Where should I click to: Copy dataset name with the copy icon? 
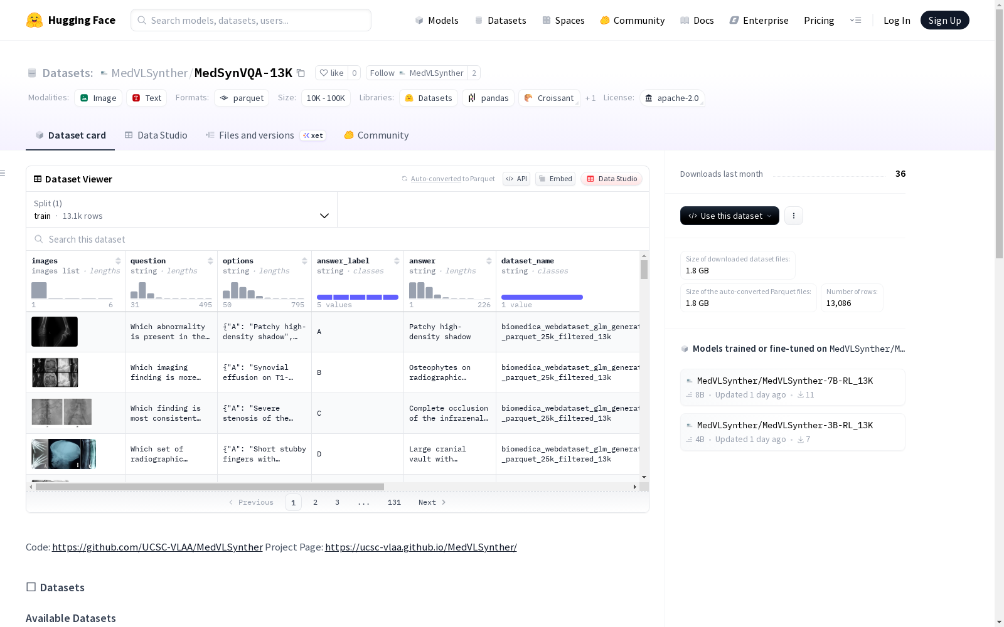[x=301, y=73]
